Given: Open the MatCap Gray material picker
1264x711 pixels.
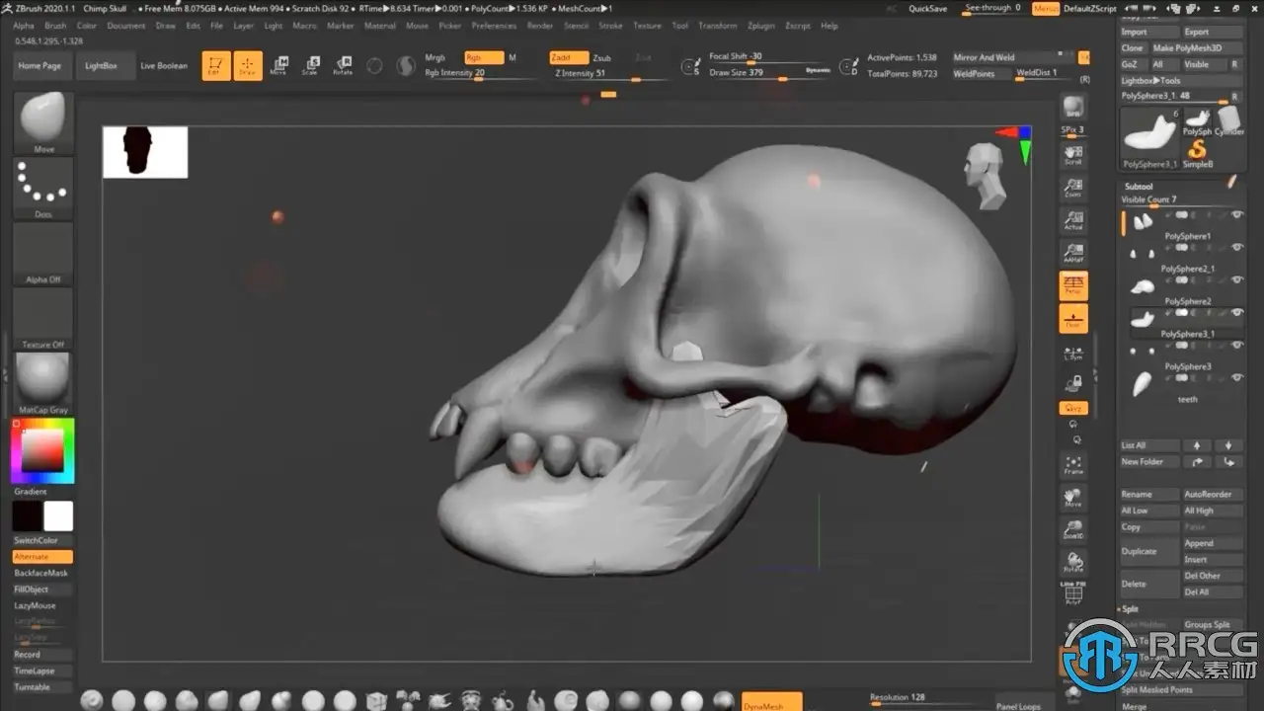Looking at the screenshot, I should point(43,383).
